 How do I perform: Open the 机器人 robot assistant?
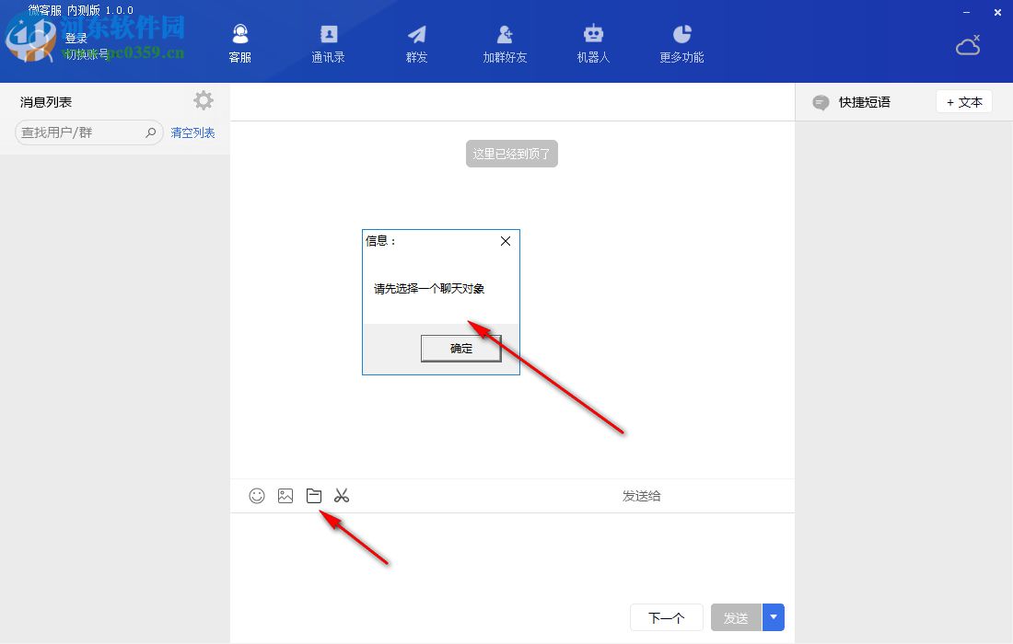pos(592,41)
